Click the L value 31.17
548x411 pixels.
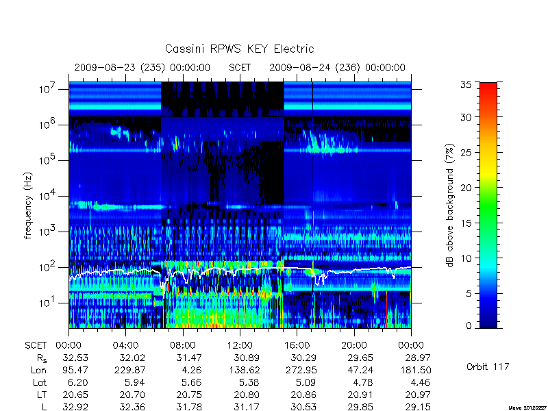[x=247, y=407]
